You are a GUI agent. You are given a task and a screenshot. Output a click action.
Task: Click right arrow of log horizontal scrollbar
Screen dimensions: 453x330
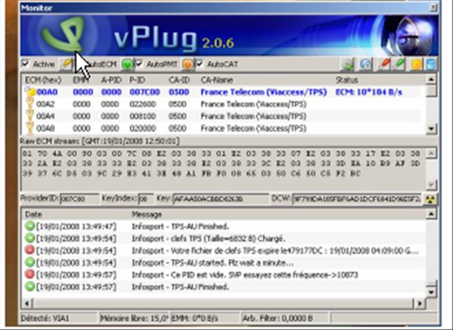(x=420, y=303)
